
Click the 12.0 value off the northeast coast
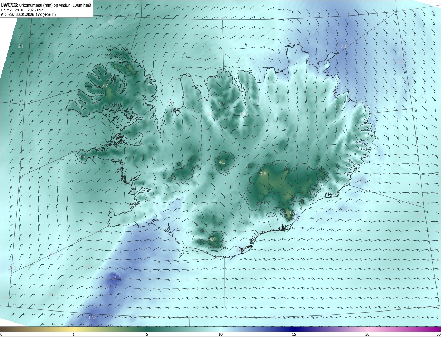[343, 46]
